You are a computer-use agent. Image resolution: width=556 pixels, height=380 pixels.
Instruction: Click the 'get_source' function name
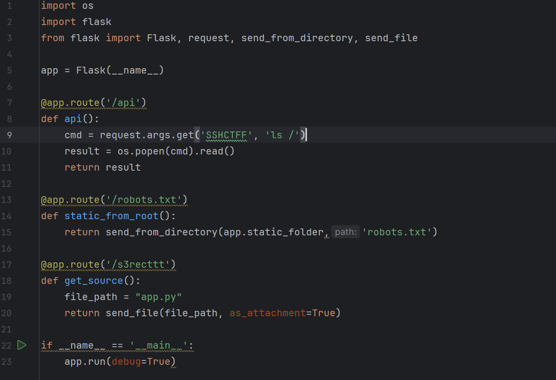(93, 280)
